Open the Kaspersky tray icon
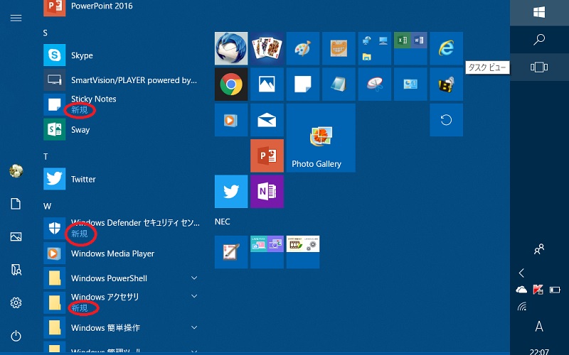The height and width of the screenshot is (355, 569). 538,290
